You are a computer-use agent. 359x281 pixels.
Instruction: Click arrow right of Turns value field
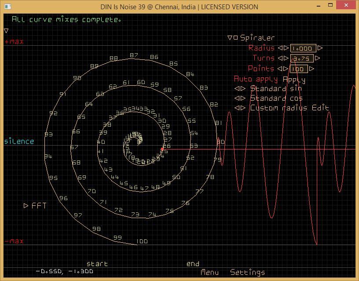(317, 58)
